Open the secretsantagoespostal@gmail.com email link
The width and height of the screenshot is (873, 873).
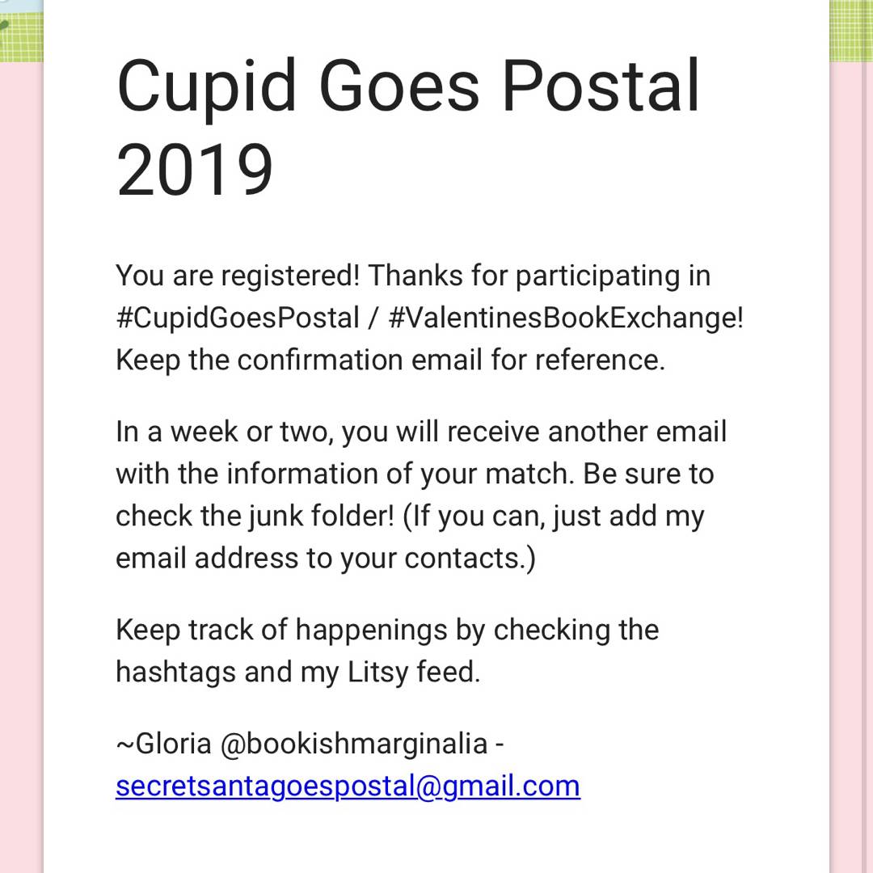pos(348,786)
